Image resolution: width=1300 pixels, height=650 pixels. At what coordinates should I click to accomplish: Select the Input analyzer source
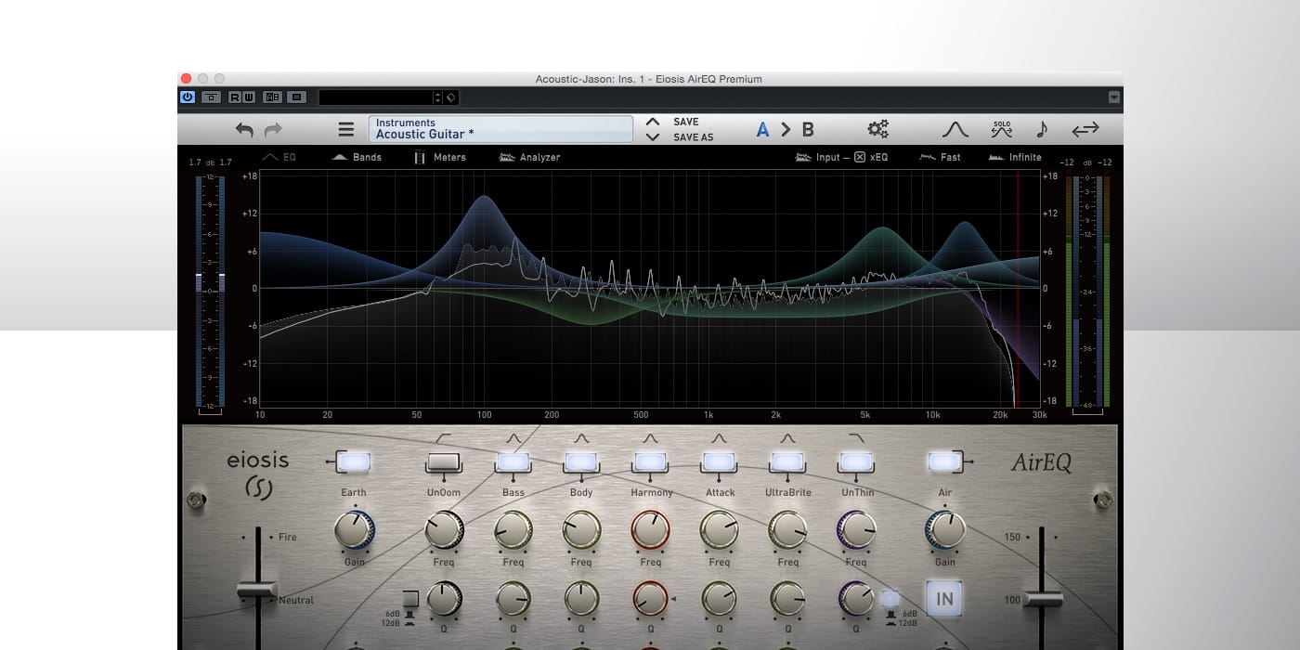coord(817,157)
